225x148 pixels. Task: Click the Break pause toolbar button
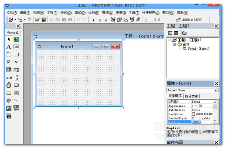coord(100,20)
